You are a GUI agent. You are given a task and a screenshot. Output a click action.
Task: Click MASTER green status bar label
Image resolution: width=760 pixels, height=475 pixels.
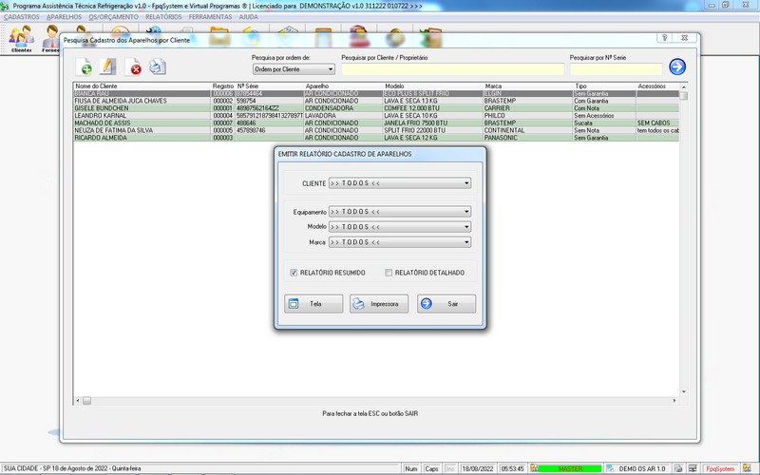click(570, 468)
